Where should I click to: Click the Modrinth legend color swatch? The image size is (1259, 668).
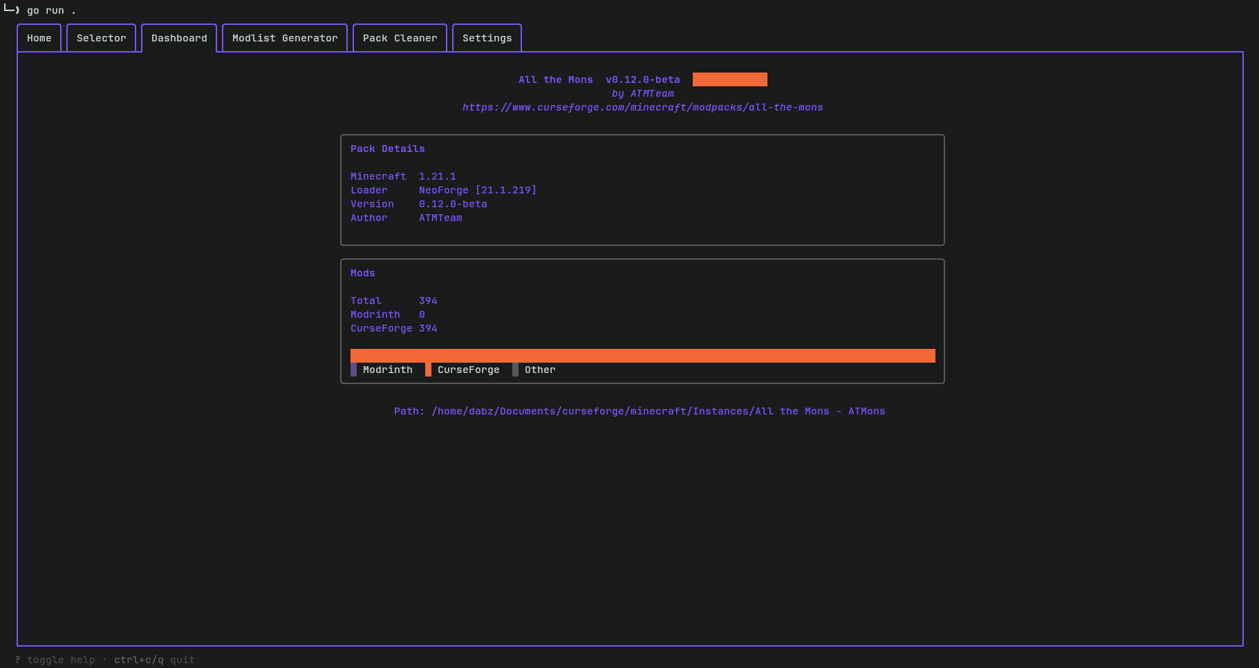353,370
